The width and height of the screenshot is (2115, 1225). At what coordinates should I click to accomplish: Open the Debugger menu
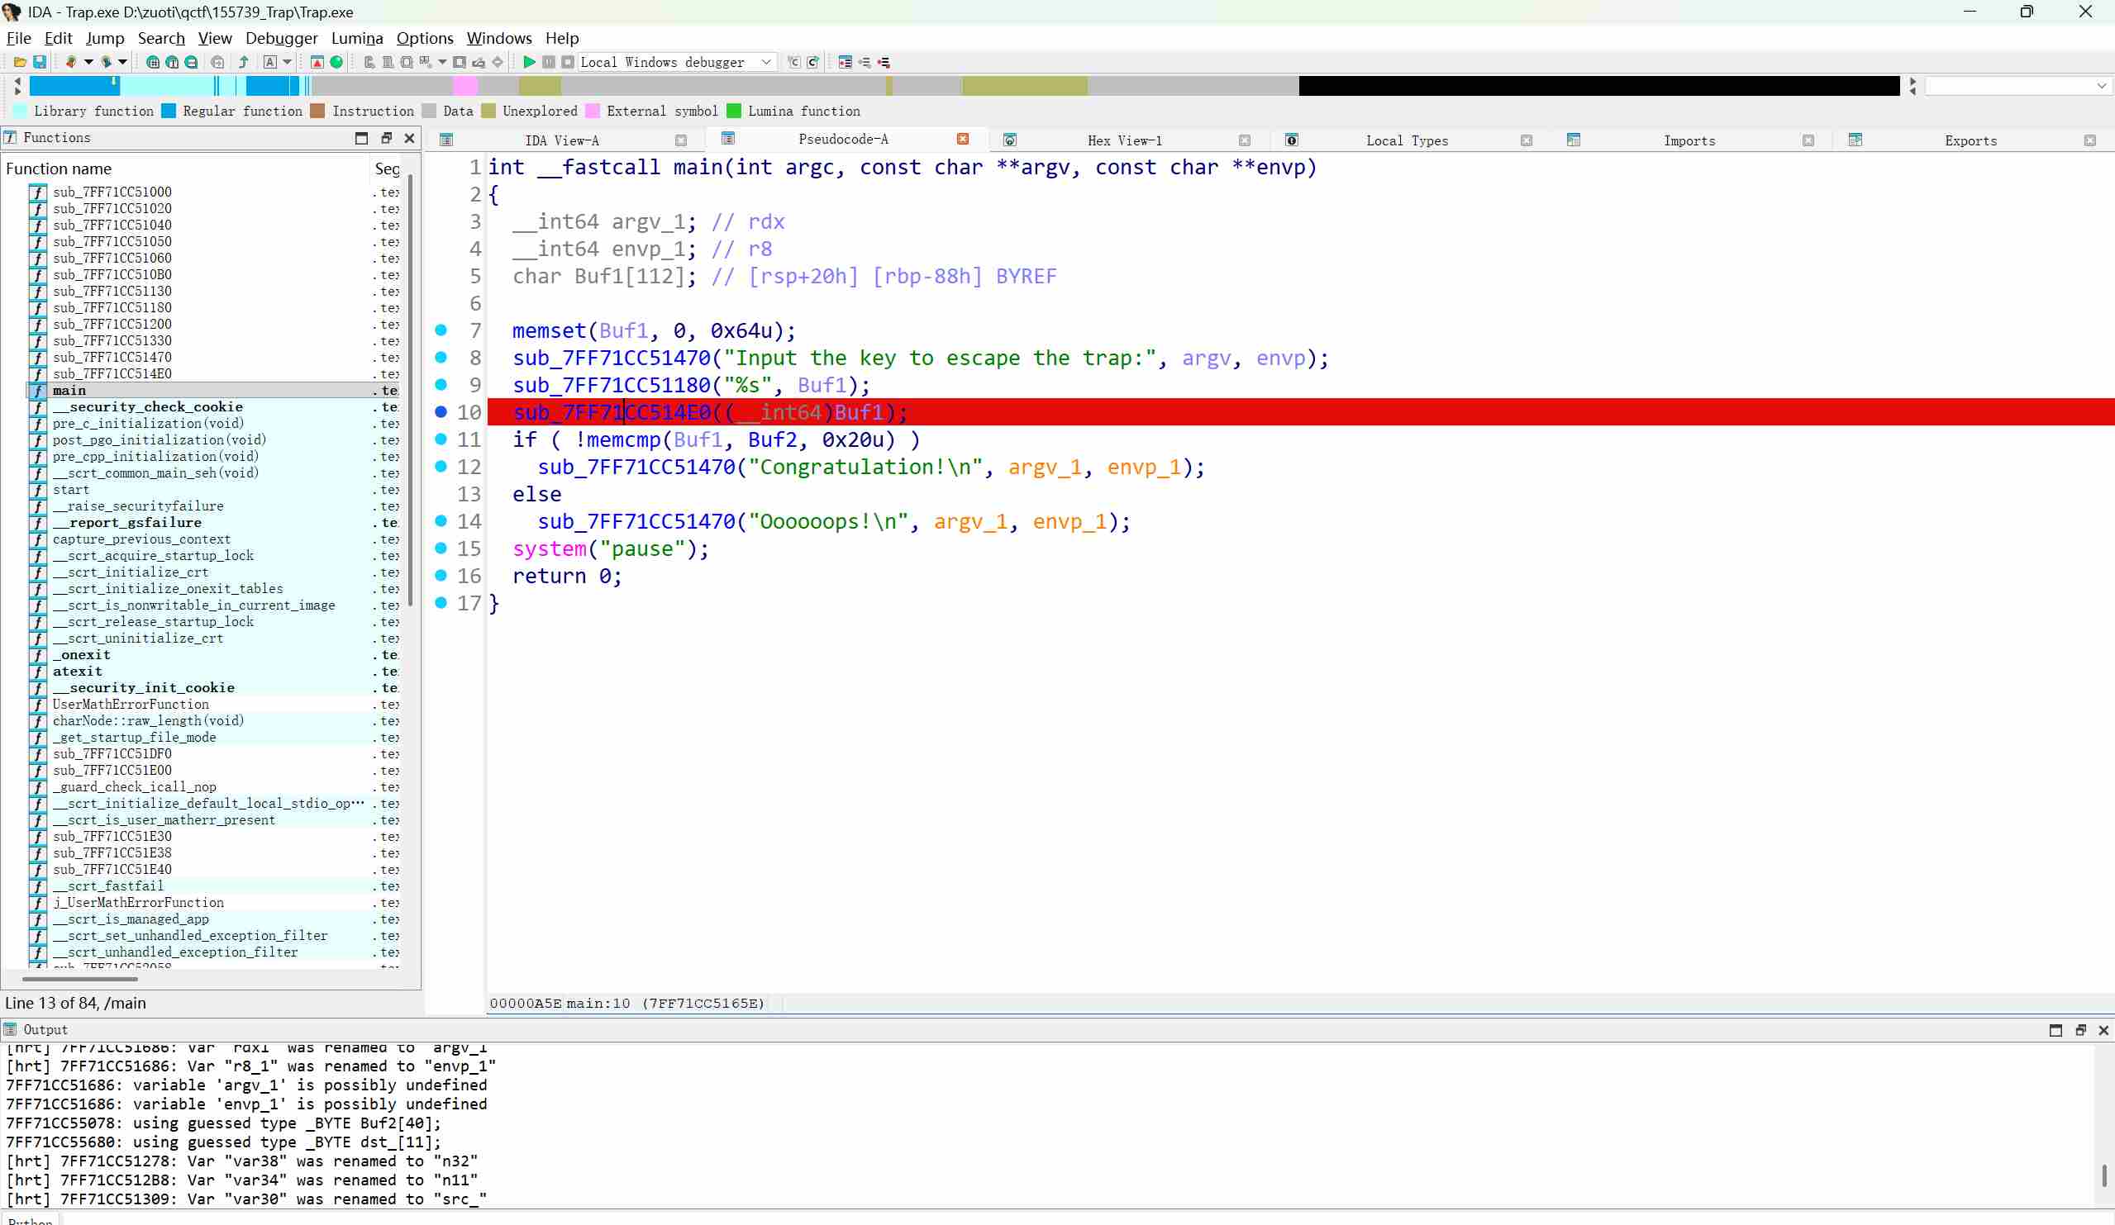281,39
